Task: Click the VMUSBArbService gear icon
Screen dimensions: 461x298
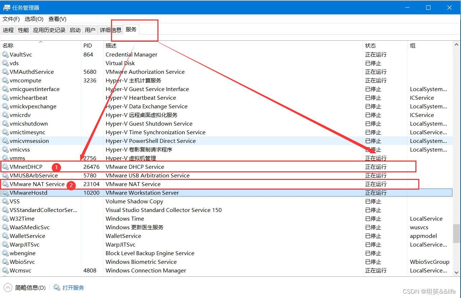Action: click(x=5, y=176)
